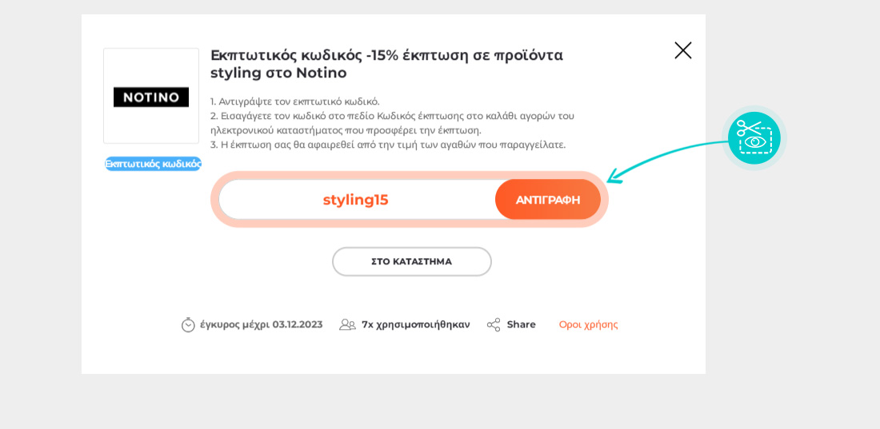Close the coupon popup with the X

coord(683,50)
